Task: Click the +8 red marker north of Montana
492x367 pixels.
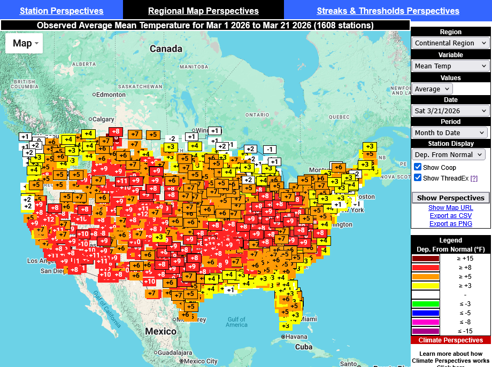Action: click(116, 132)
